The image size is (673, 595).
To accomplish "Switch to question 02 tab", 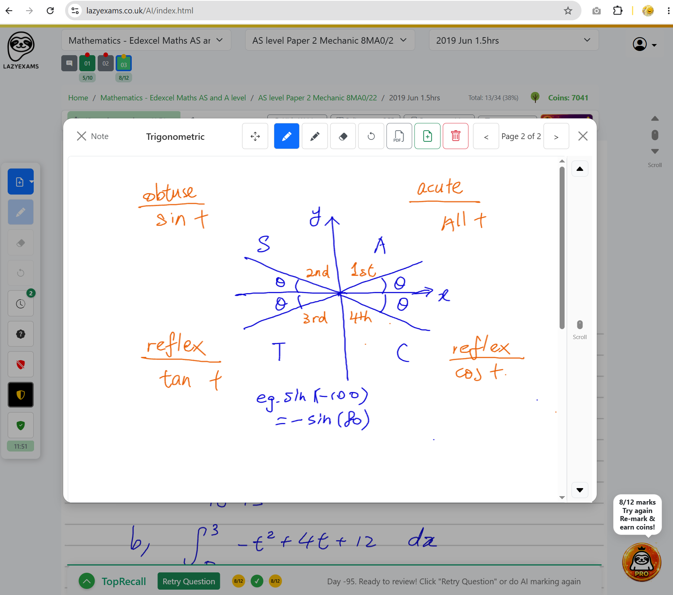I will click(106, 63).
